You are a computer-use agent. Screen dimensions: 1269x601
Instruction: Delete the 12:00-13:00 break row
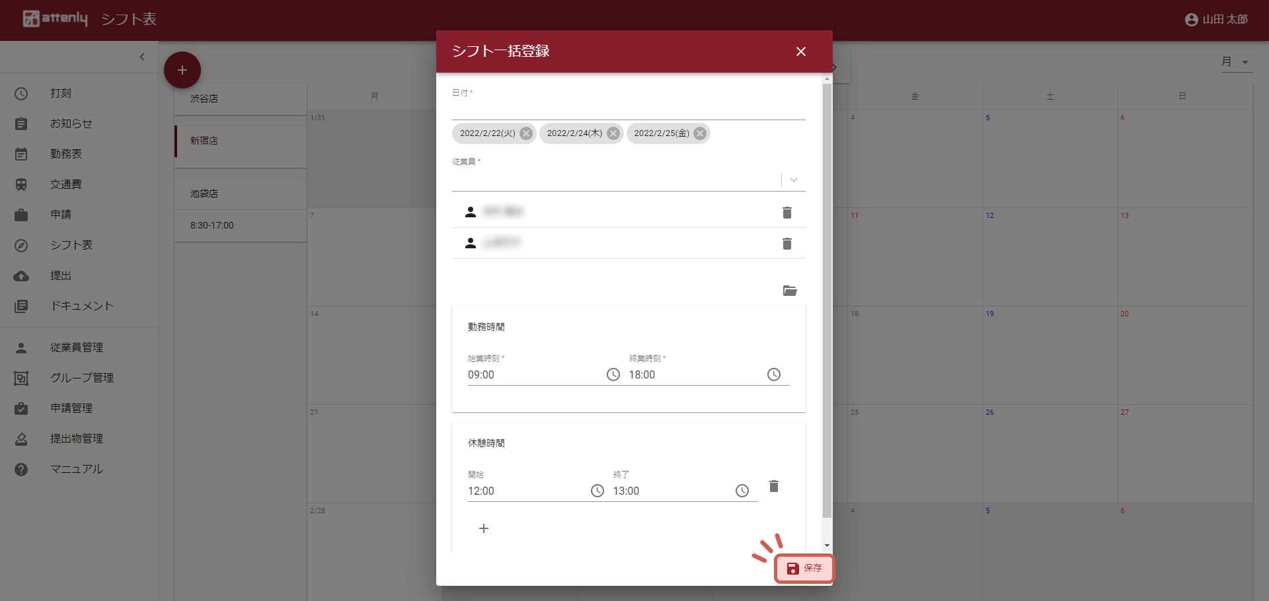point(774,487)
